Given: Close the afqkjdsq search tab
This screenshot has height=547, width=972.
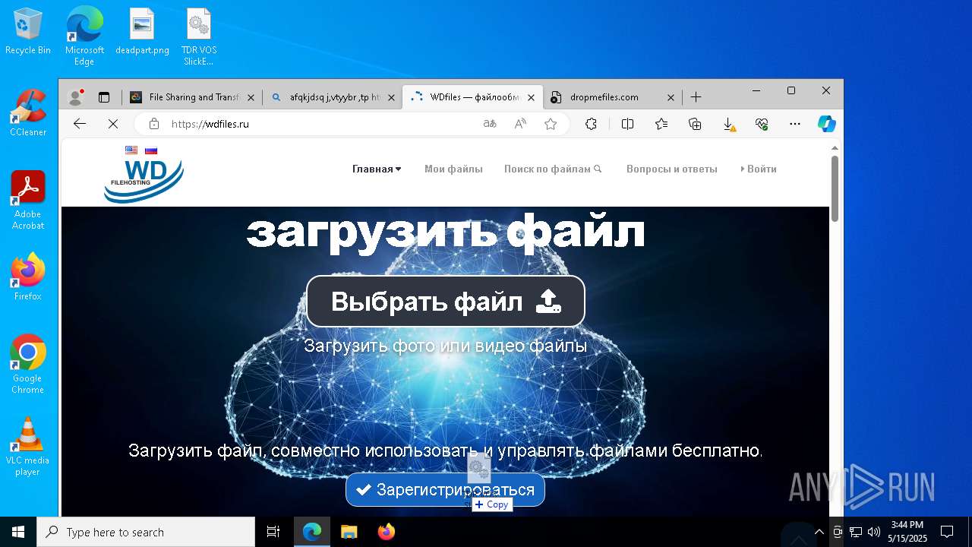Looking at the screenshot, I should [x=391, y=98].
